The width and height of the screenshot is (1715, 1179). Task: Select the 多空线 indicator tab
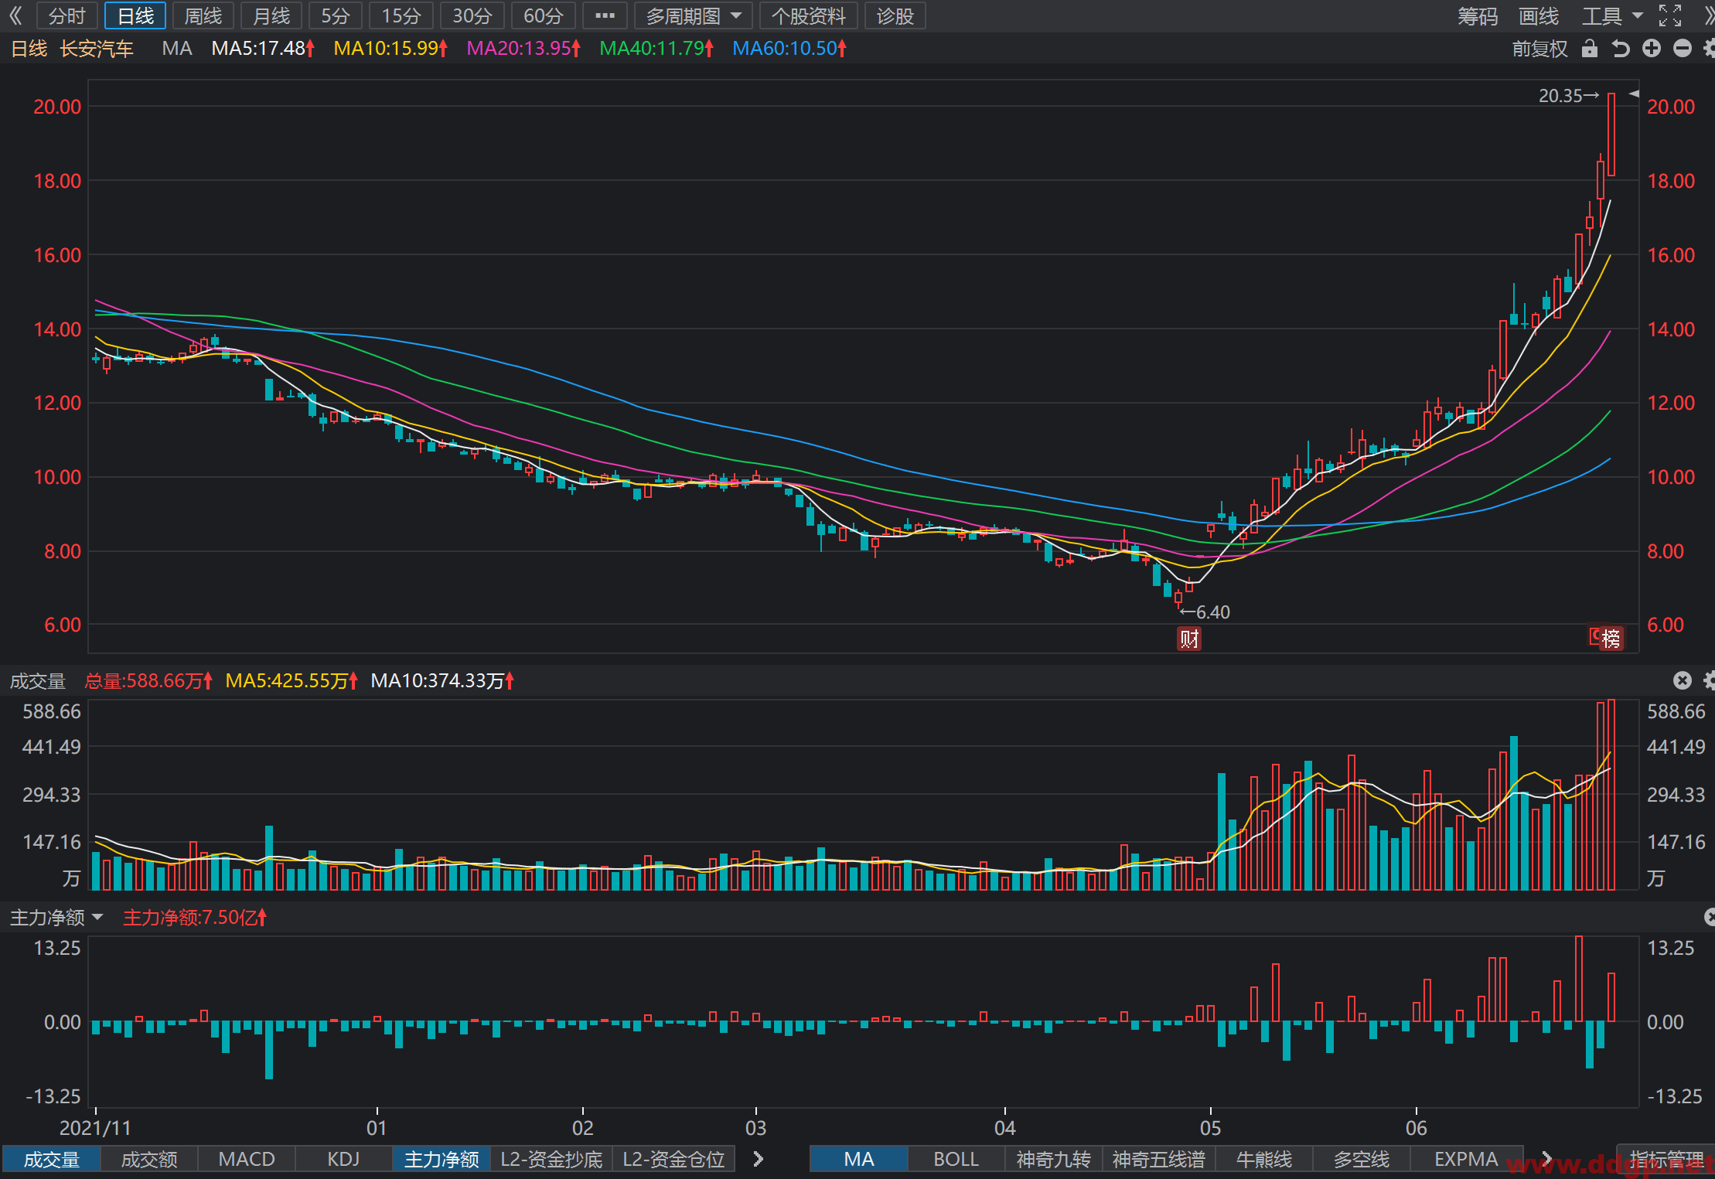click(x=1362, y=1159)
